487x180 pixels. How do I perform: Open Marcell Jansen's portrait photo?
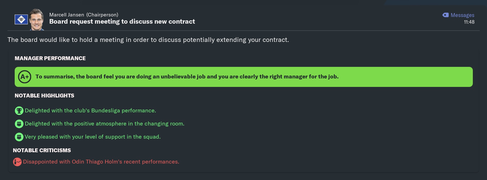36,20
